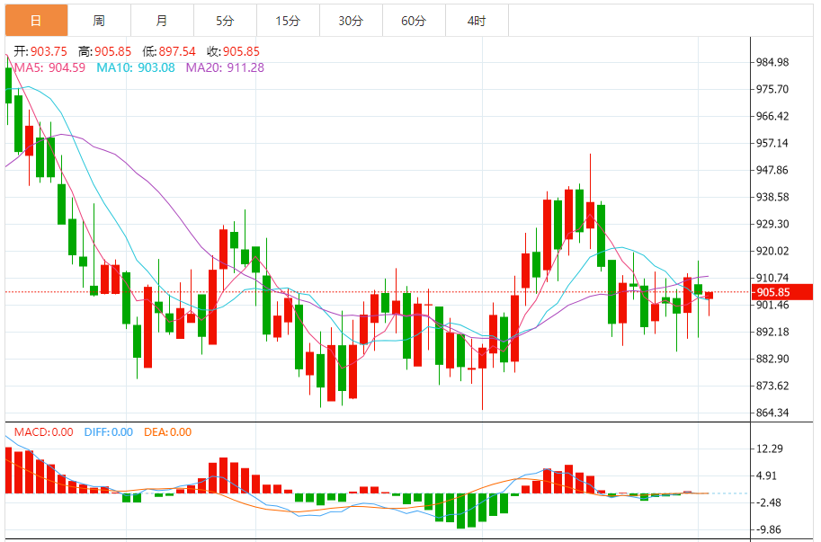Click the 882.90 price axis label
821x542 pixels.
click(x=772, y=359)
